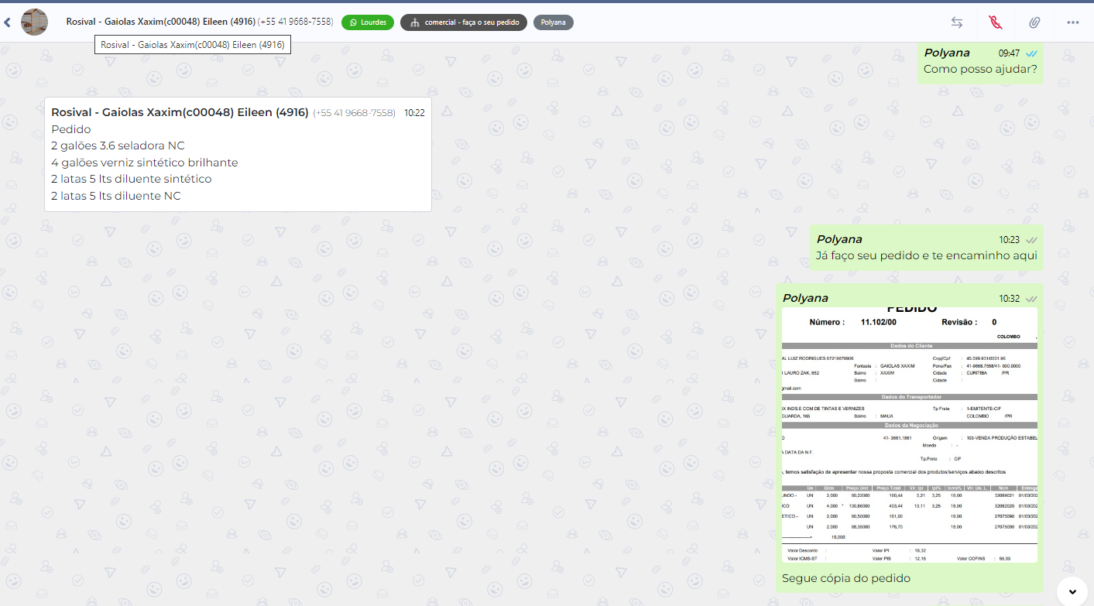This screenshot has height=606, width=1094.
Task: Click the paperclip attachment icon
Action: pos(1034,22)
